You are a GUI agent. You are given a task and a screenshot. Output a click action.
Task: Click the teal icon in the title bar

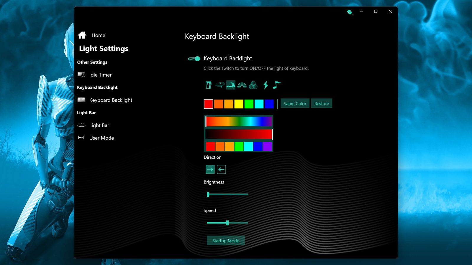coord(350,12)
